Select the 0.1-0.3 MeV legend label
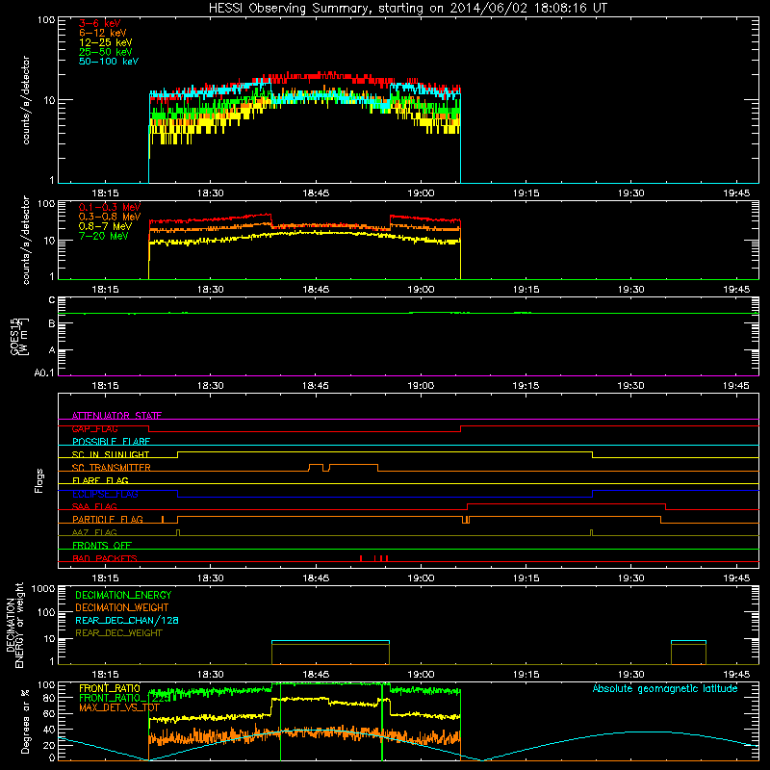 click(x=110, y=207)
